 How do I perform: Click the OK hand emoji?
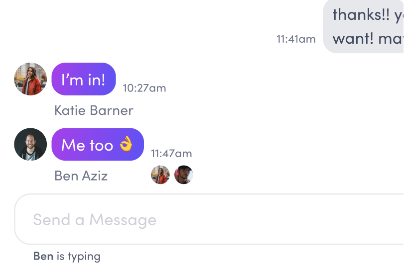tap(127, 145)
